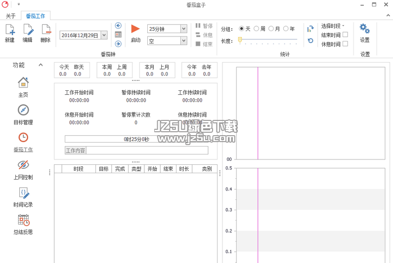Click the 休息 rest control
This screenshot has height=263, width=393.
(x=204, y=35)
